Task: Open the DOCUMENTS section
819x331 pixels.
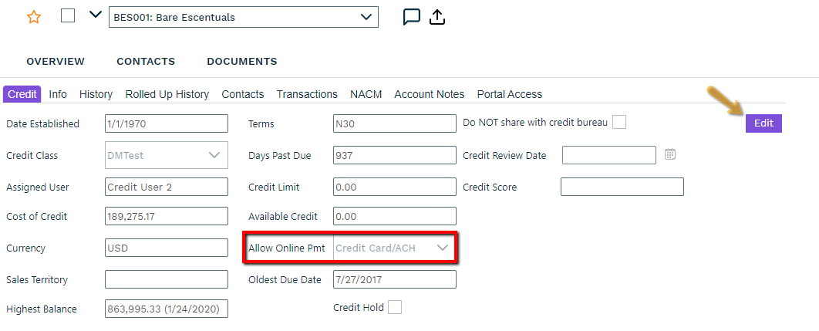Action: coord(241,62)
